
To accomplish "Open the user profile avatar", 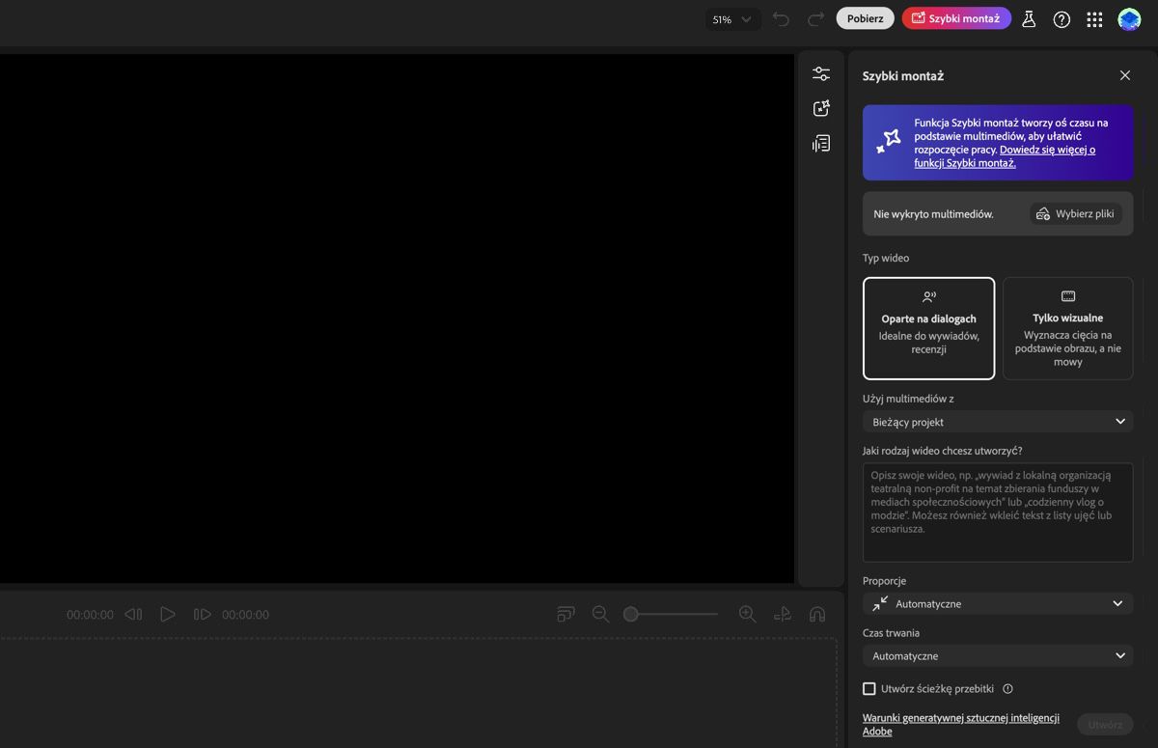I will [x=1129, y=19].
